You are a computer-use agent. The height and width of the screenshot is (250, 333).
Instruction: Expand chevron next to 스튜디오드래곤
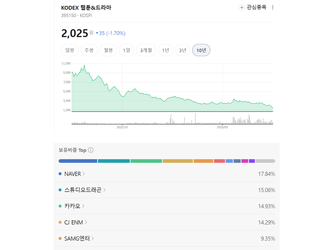[105, 190]
